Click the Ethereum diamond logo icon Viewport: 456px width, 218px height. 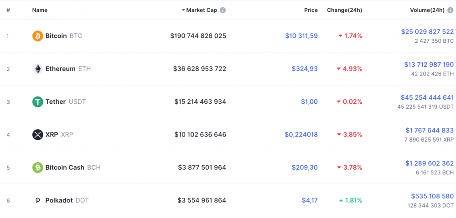tap(37, 69)
